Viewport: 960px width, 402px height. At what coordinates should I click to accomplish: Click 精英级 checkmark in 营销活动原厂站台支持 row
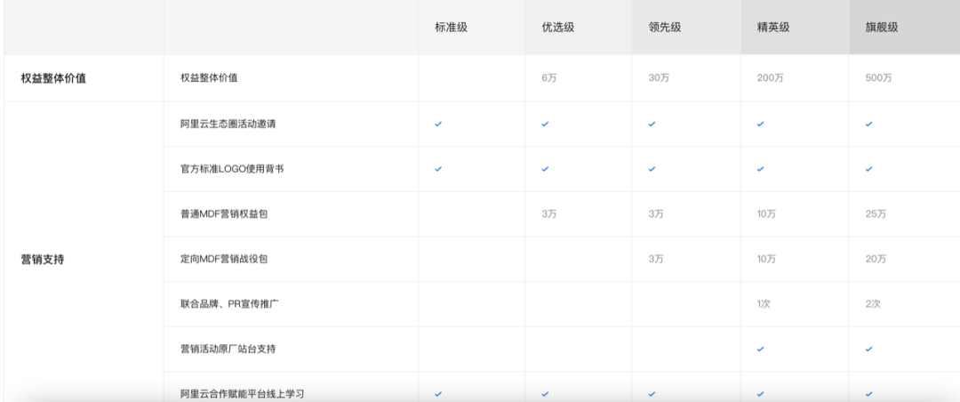pos(760,349)
